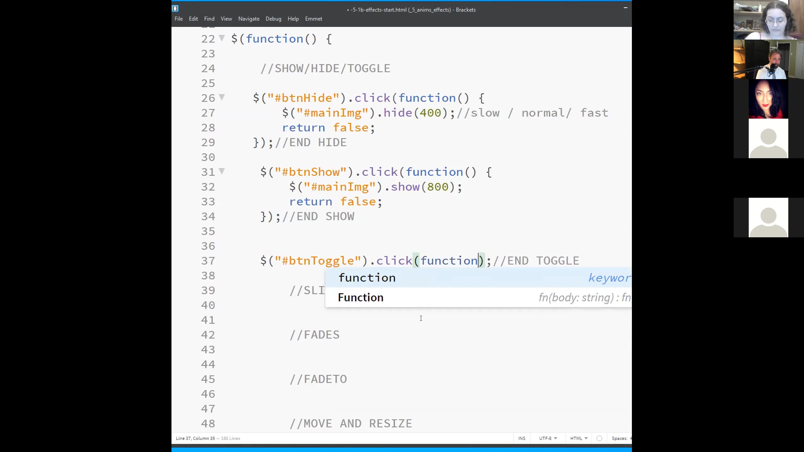Click the 'Line 37, Column 35' status text
Viewport: 804px width, 452px height.
click(195, 438)
